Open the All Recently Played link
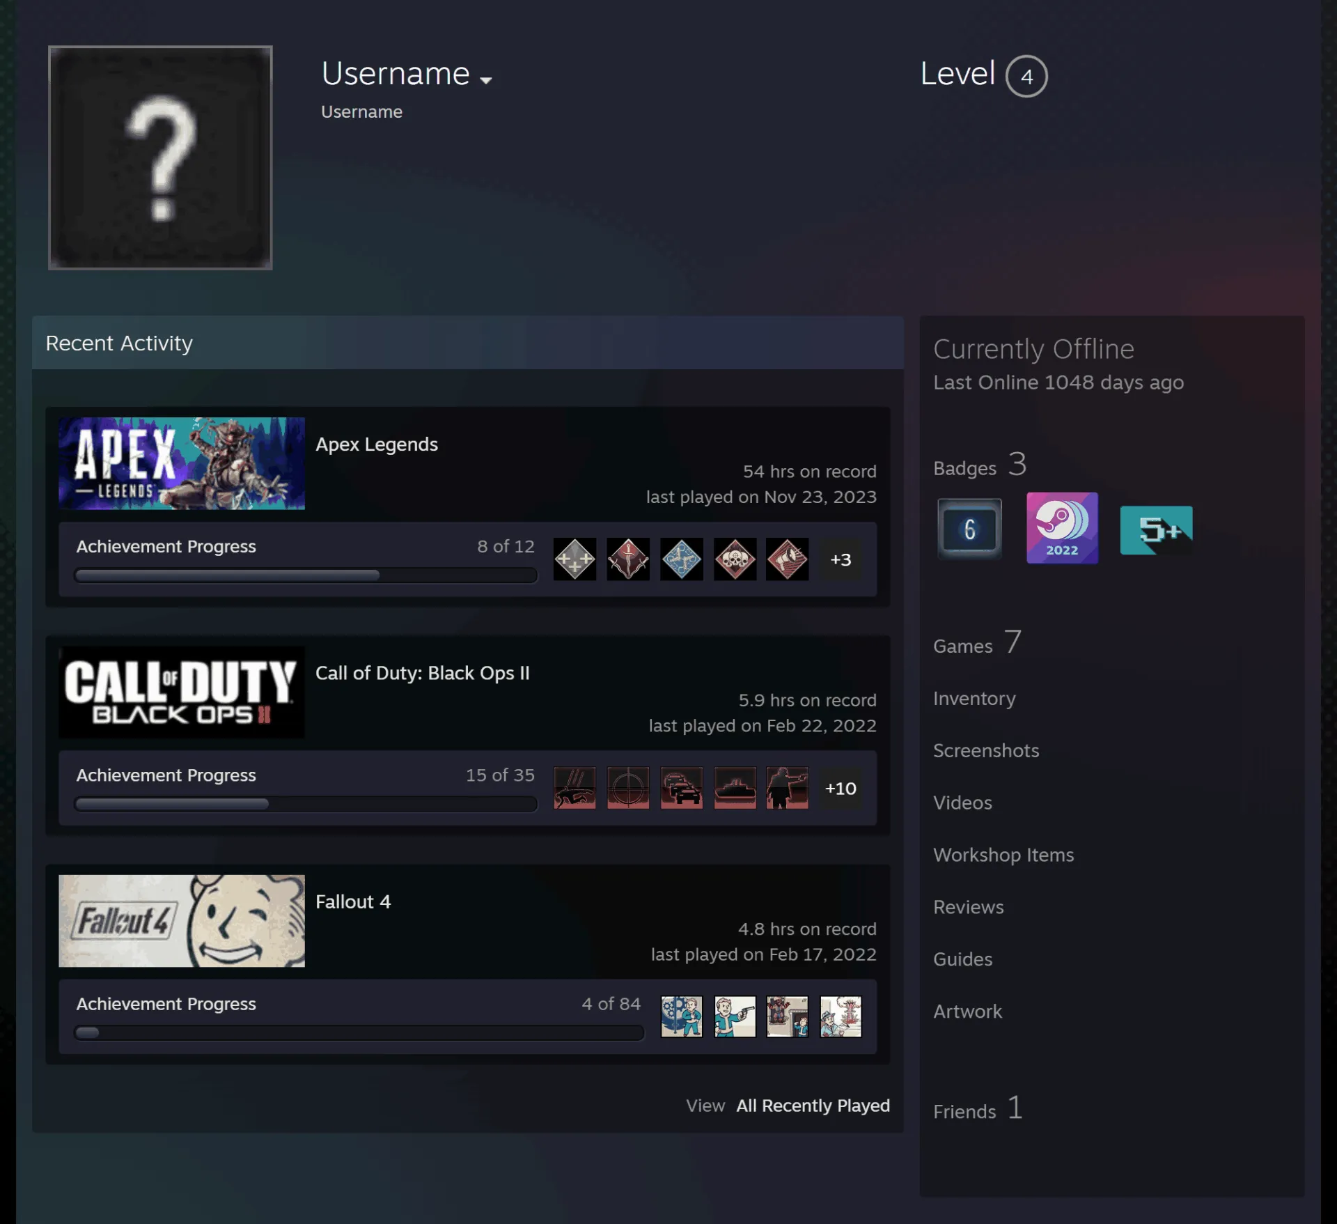Viewport: 1337px width, 1224px height. click(813, 1106)
